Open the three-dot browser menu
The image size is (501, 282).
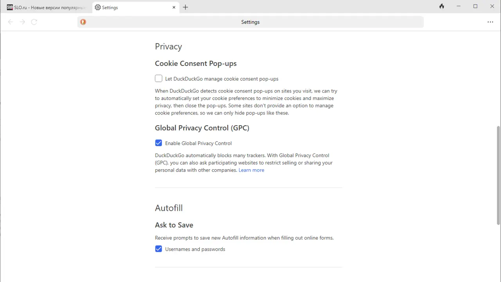coord(490,22)
